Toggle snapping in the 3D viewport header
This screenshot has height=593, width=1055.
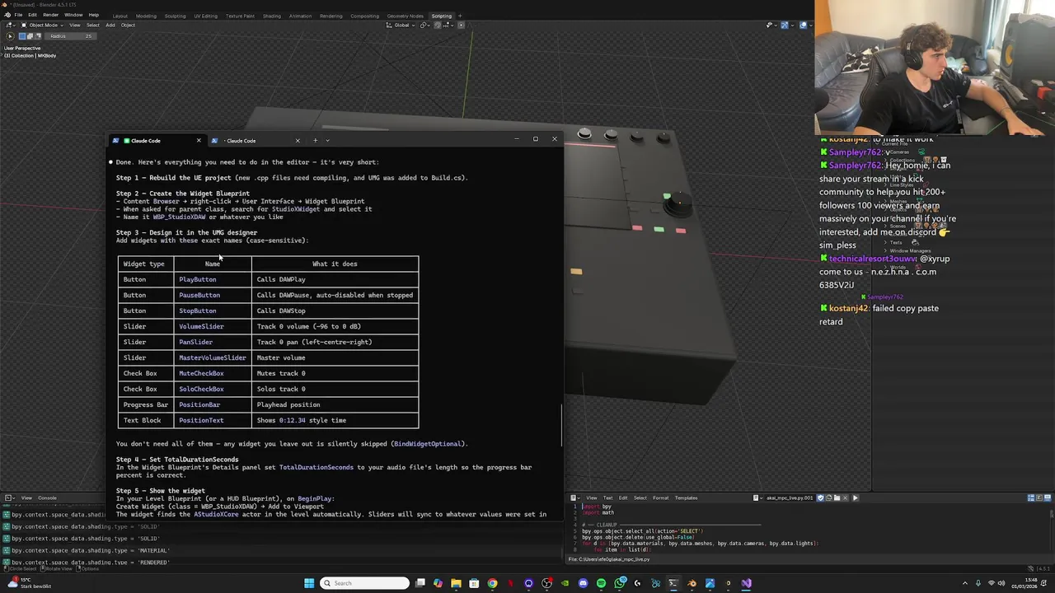[438, 25]
